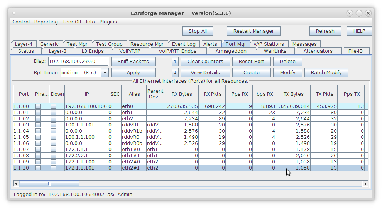
Task: Click the Sniff Packets button
Action: [x=133, y=61]
